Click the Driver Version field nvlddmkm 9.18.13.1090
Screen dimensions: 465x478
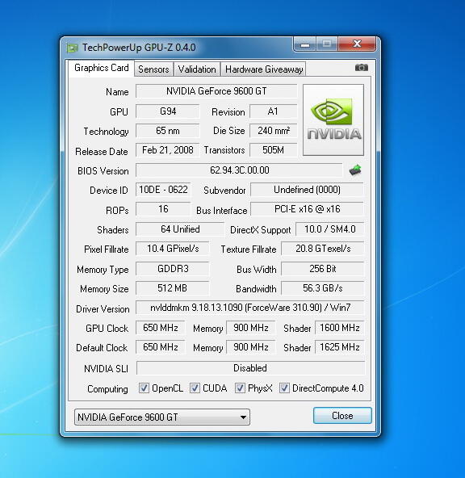(x=250, y=308)
